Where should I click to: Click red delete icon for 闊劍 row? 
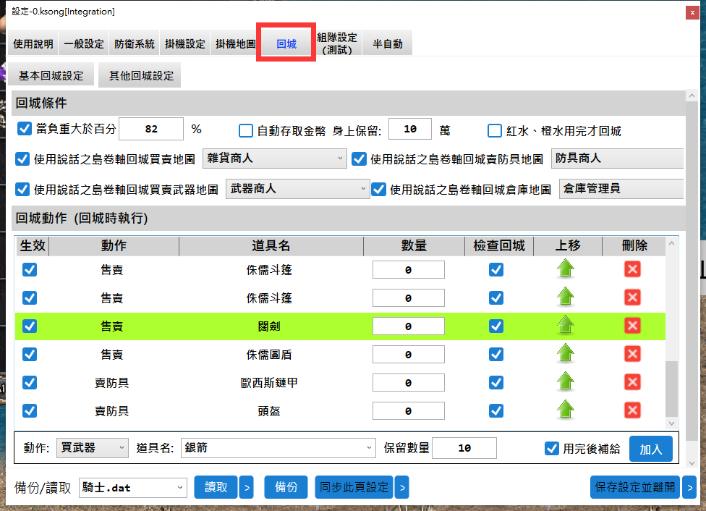click(632, 326)
